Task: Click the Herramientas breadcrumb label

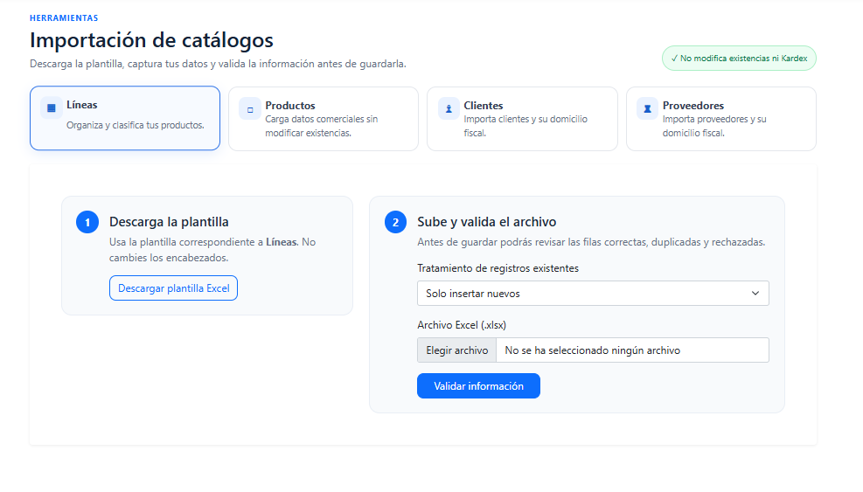Action: pos(64,18)
